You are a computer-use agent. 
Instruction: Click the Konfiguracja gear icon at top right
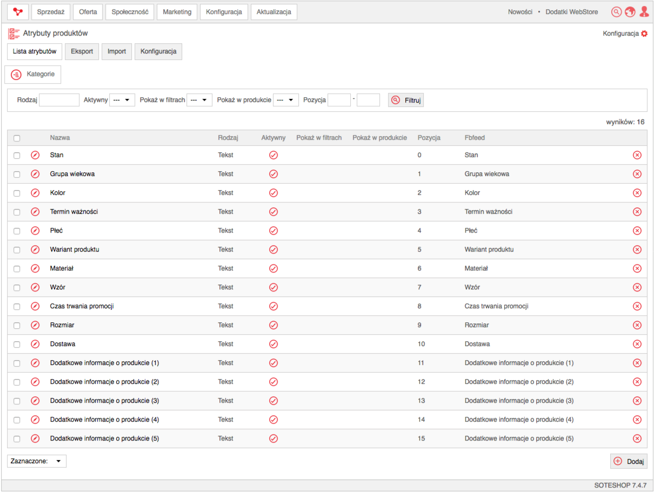[644, 33]
